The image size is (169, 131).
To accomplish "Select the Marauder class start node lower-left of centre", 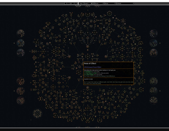I will coord(69,78).
